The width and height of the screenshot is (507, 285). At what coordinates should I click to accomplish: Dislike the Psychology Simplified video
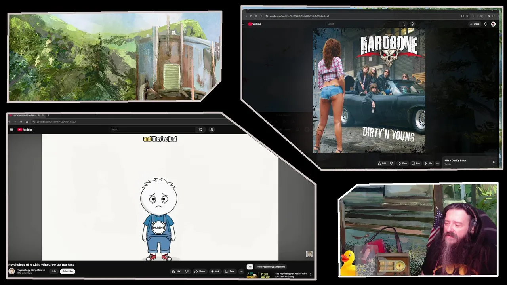[x=187, y=271]
